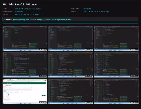The width and height of the screenshot is (141, 109).
Task: Select the duration value 00:16:40
Action: click(x=87, y=9)
